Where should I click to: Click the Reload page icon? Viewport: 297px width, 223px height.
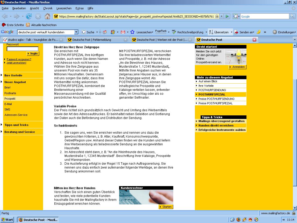(x=29, y=16)
